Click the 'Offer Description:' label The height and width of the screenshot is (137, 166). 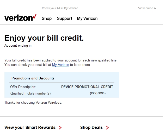coord(23,87)
